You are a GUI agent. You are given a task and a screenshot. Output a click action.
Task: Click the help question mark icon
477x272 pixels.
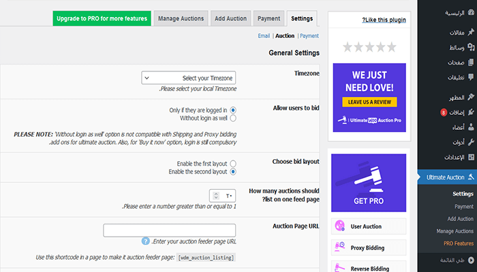pos(145,241)
